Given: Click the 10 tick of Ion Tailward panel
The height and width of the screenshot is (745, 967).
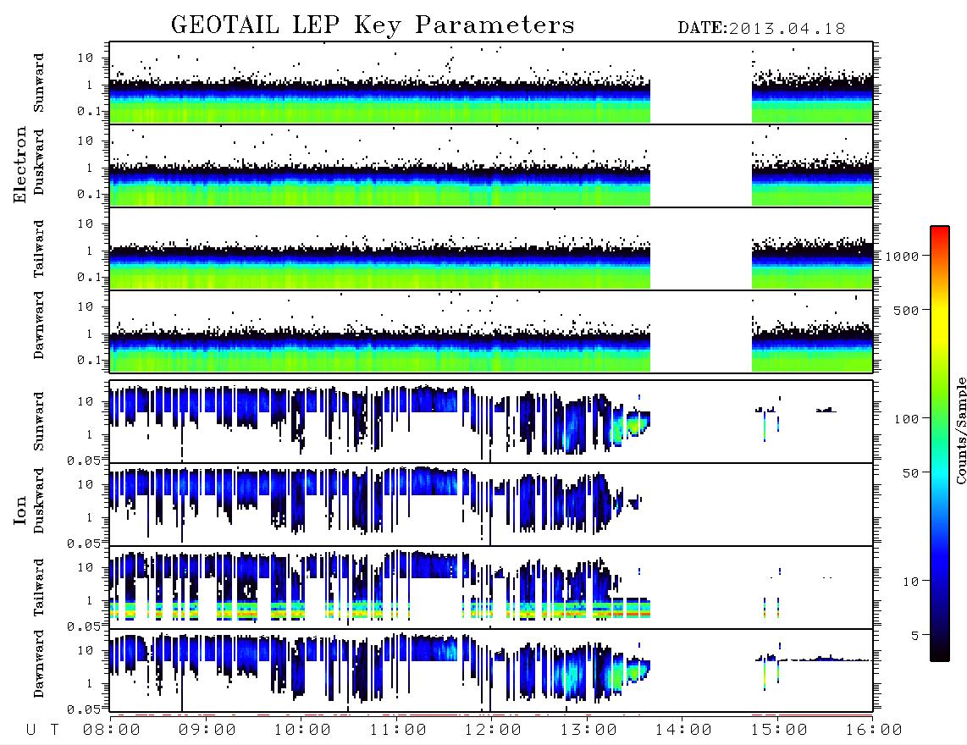Looking at the screenshot, I should point(86,568).
